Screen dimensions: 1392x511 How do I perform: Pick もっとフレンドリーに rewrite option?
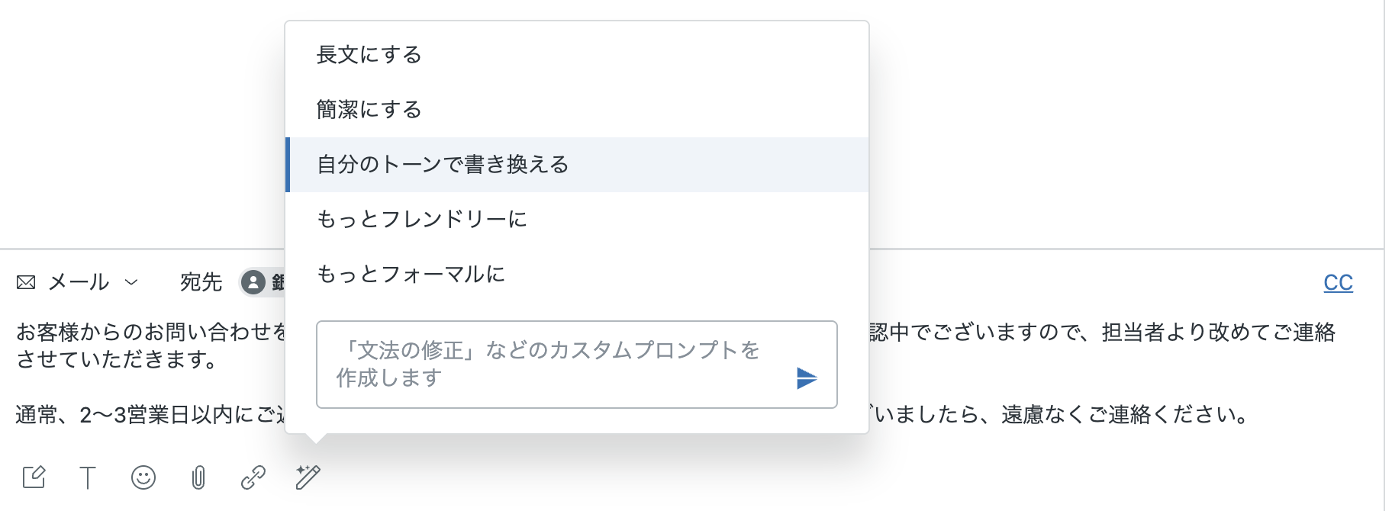tap(577, 220)
